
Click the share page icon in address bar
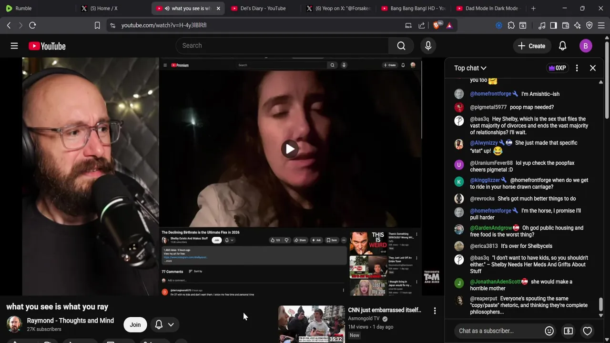(x=422, y=25)
